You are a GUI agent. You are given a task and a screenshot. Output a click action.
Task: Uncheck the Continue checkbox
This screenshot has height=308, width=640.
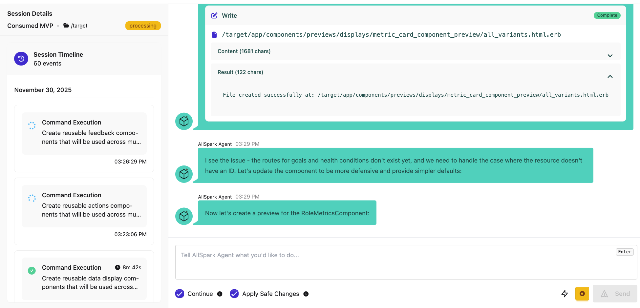(180, 294)
